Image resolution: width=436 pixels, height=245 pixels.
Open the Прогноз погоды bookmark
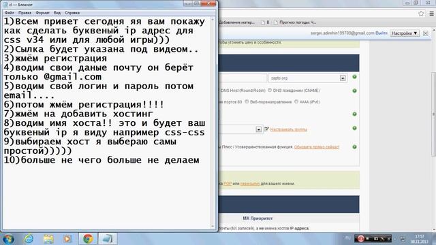click(x=295, y=22)
